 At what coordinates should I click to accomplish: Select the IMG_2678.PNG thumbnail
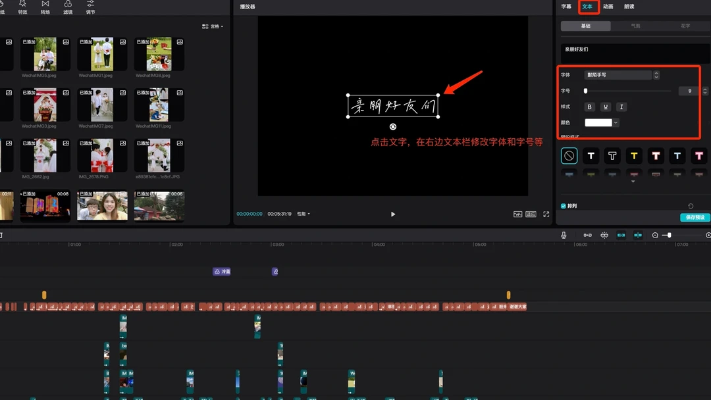[x=102, y=155]
